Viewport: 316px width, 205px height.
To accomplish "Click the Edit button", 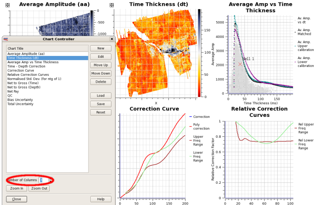I will (101, 57).
